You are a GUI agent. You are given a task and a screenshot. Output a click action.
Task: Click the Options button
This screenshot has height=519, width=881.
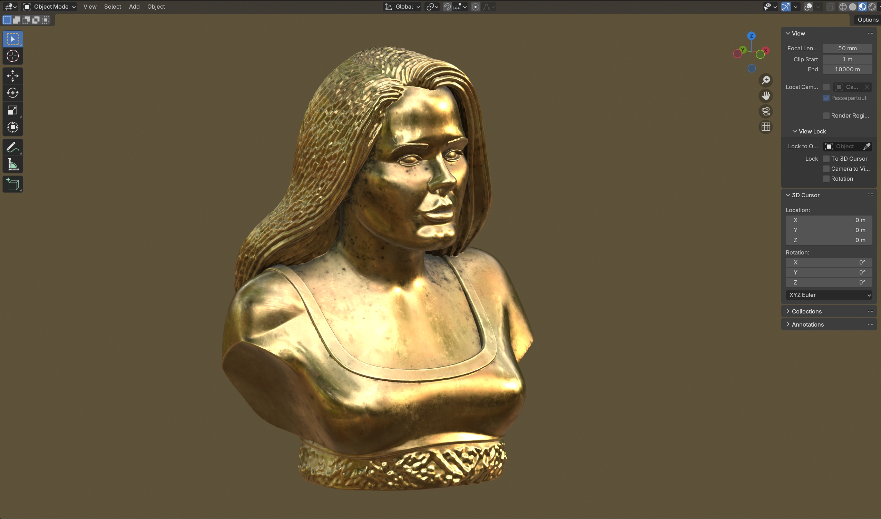tap(867, 20)
